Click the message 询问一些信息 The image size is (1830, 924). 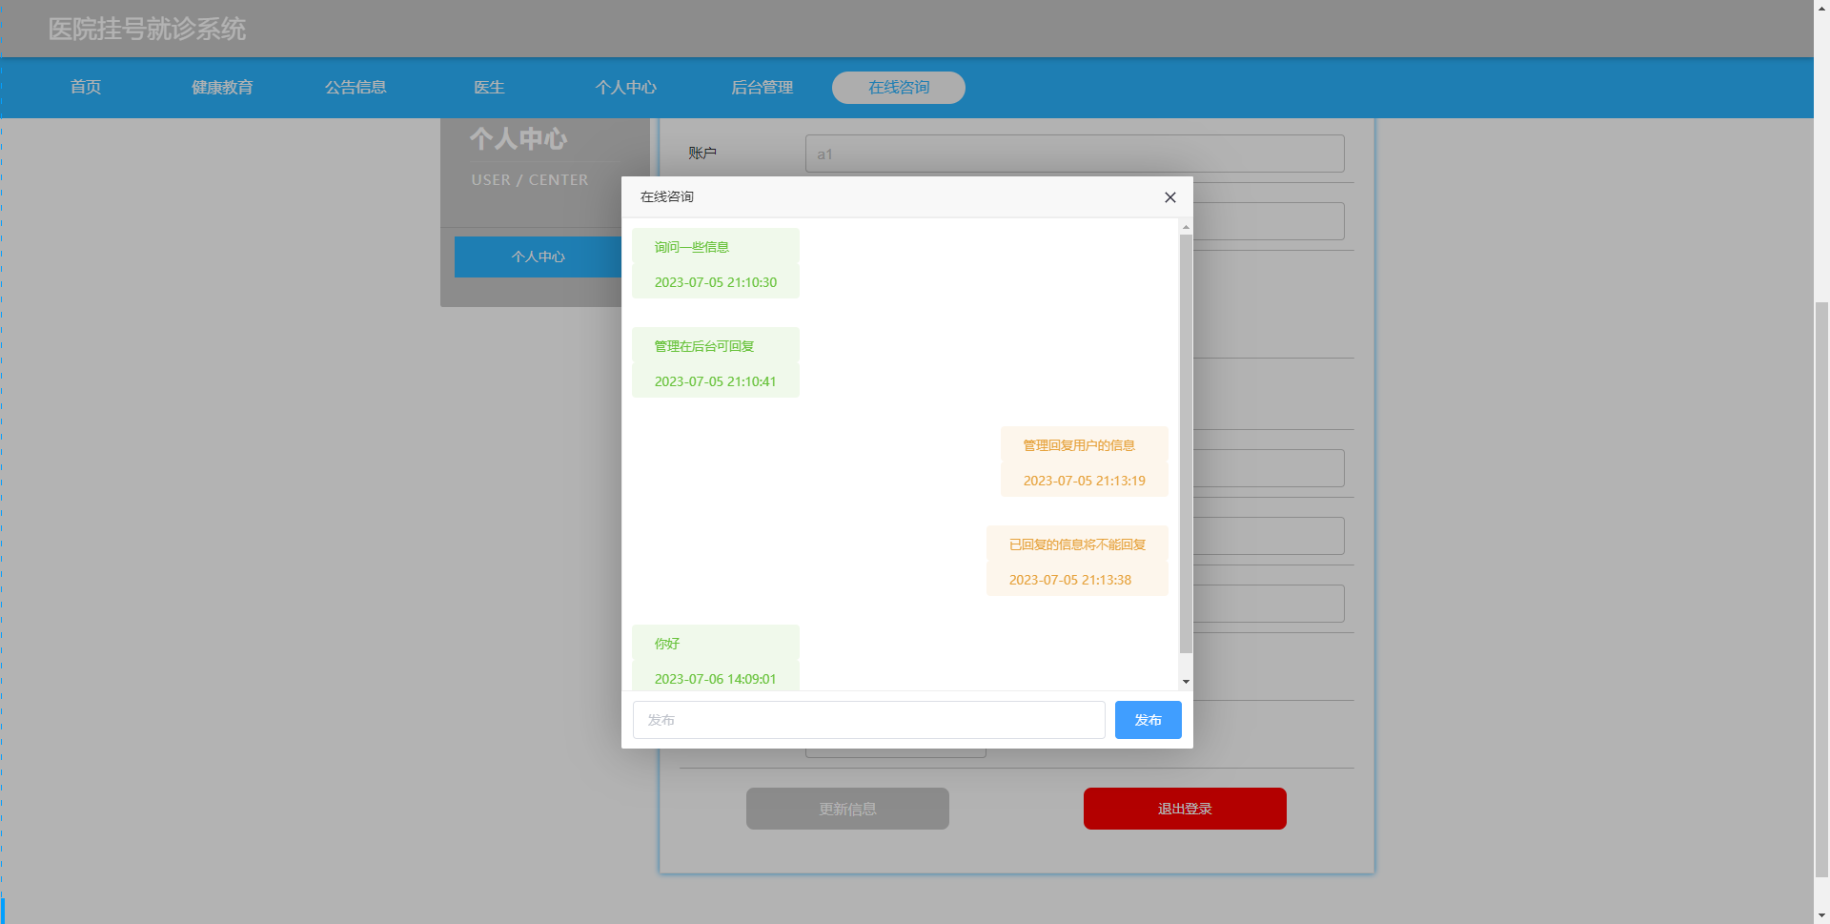(x=691, y=247)
